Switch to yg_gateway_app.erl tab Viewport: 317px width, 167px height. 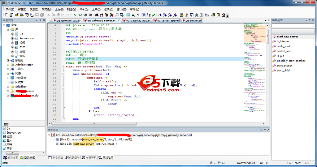click(137, 20)
